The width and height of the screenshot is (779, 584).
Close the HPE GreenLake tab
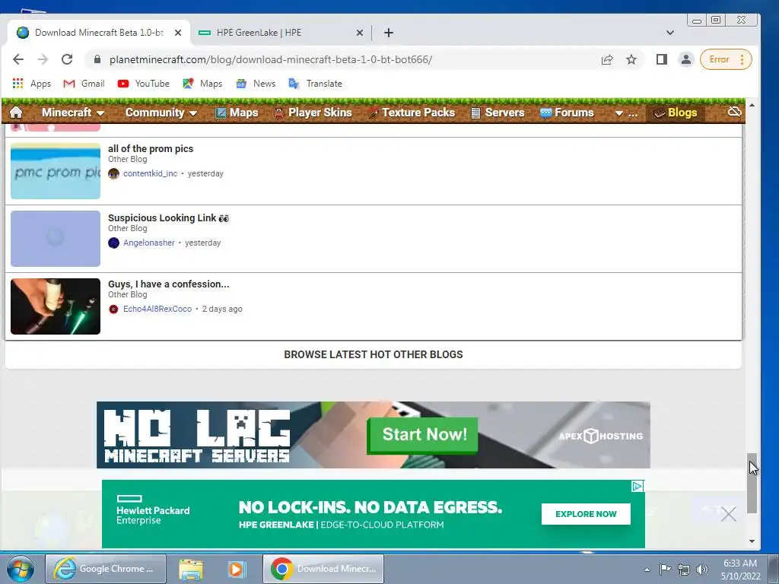click(360, 33)
